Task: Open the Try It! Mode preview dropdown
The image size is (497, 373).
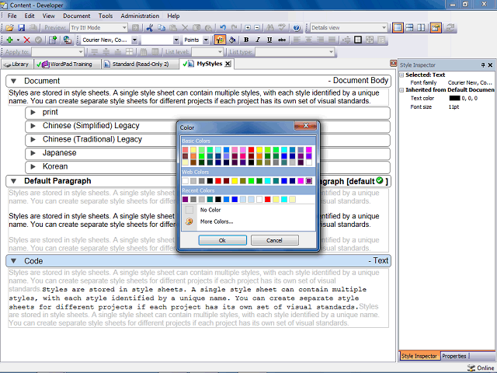Action: click(x=124, y=28)
